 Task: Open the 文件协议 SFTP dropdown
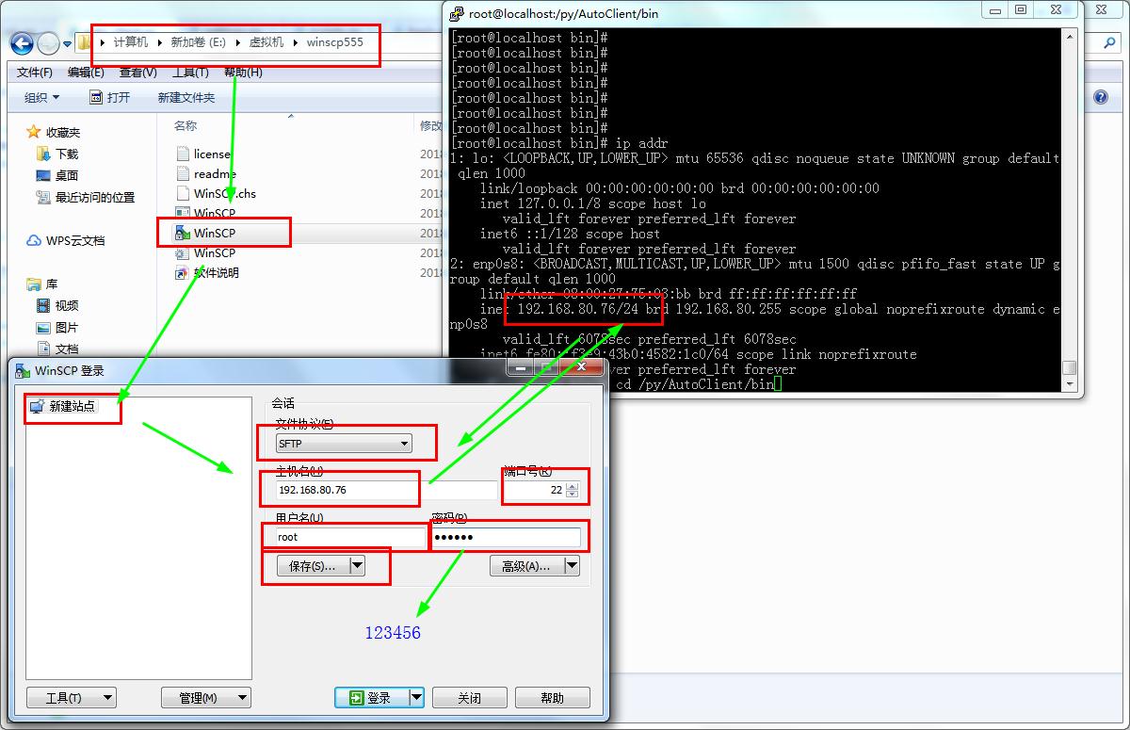pos(344,443)
